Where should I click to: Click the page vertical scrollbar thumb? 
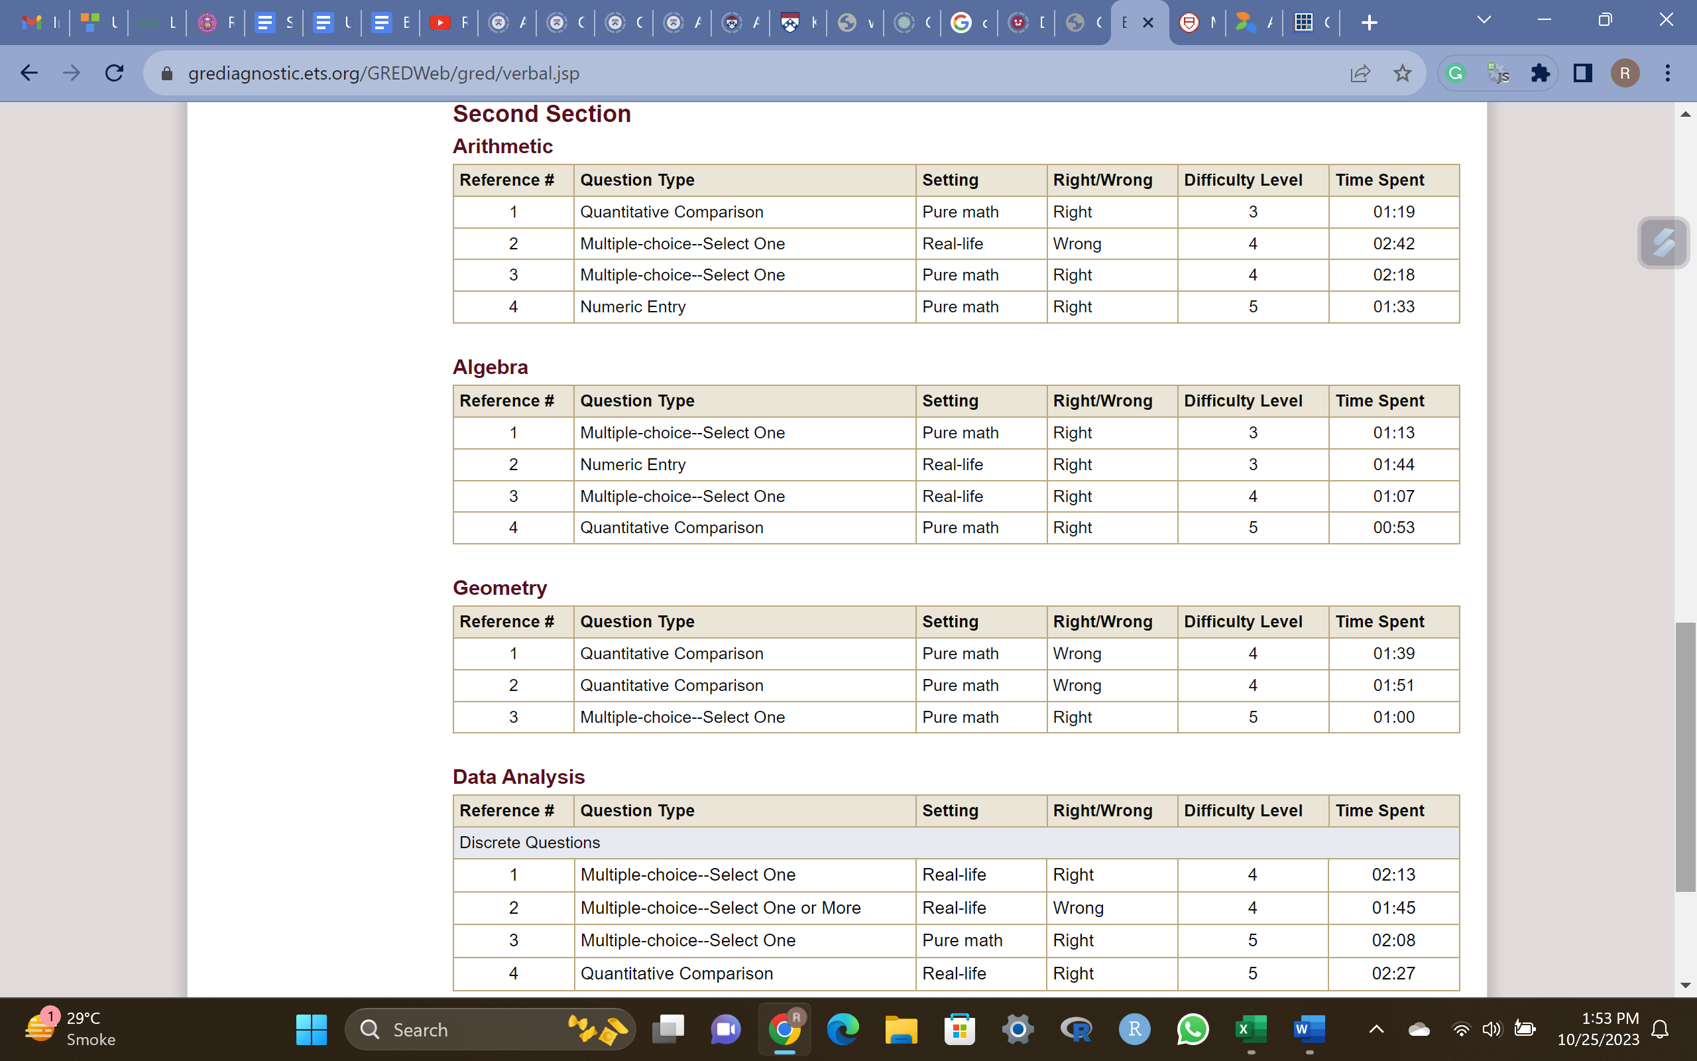click(x=1685, y=757)
